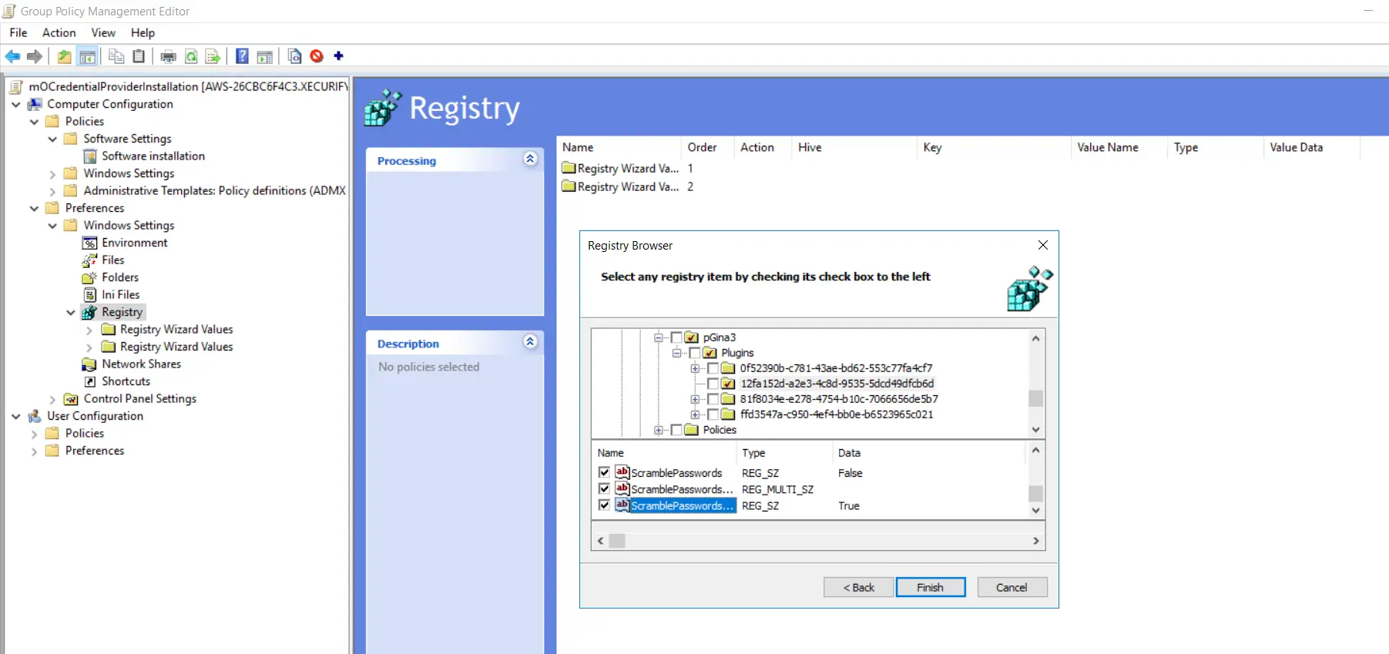Viewport: 1389px width, 654px height.
Task: Uncheck ScramblePasswords REG_MULTI_SZ value checkbox
Action: (604, 488)
